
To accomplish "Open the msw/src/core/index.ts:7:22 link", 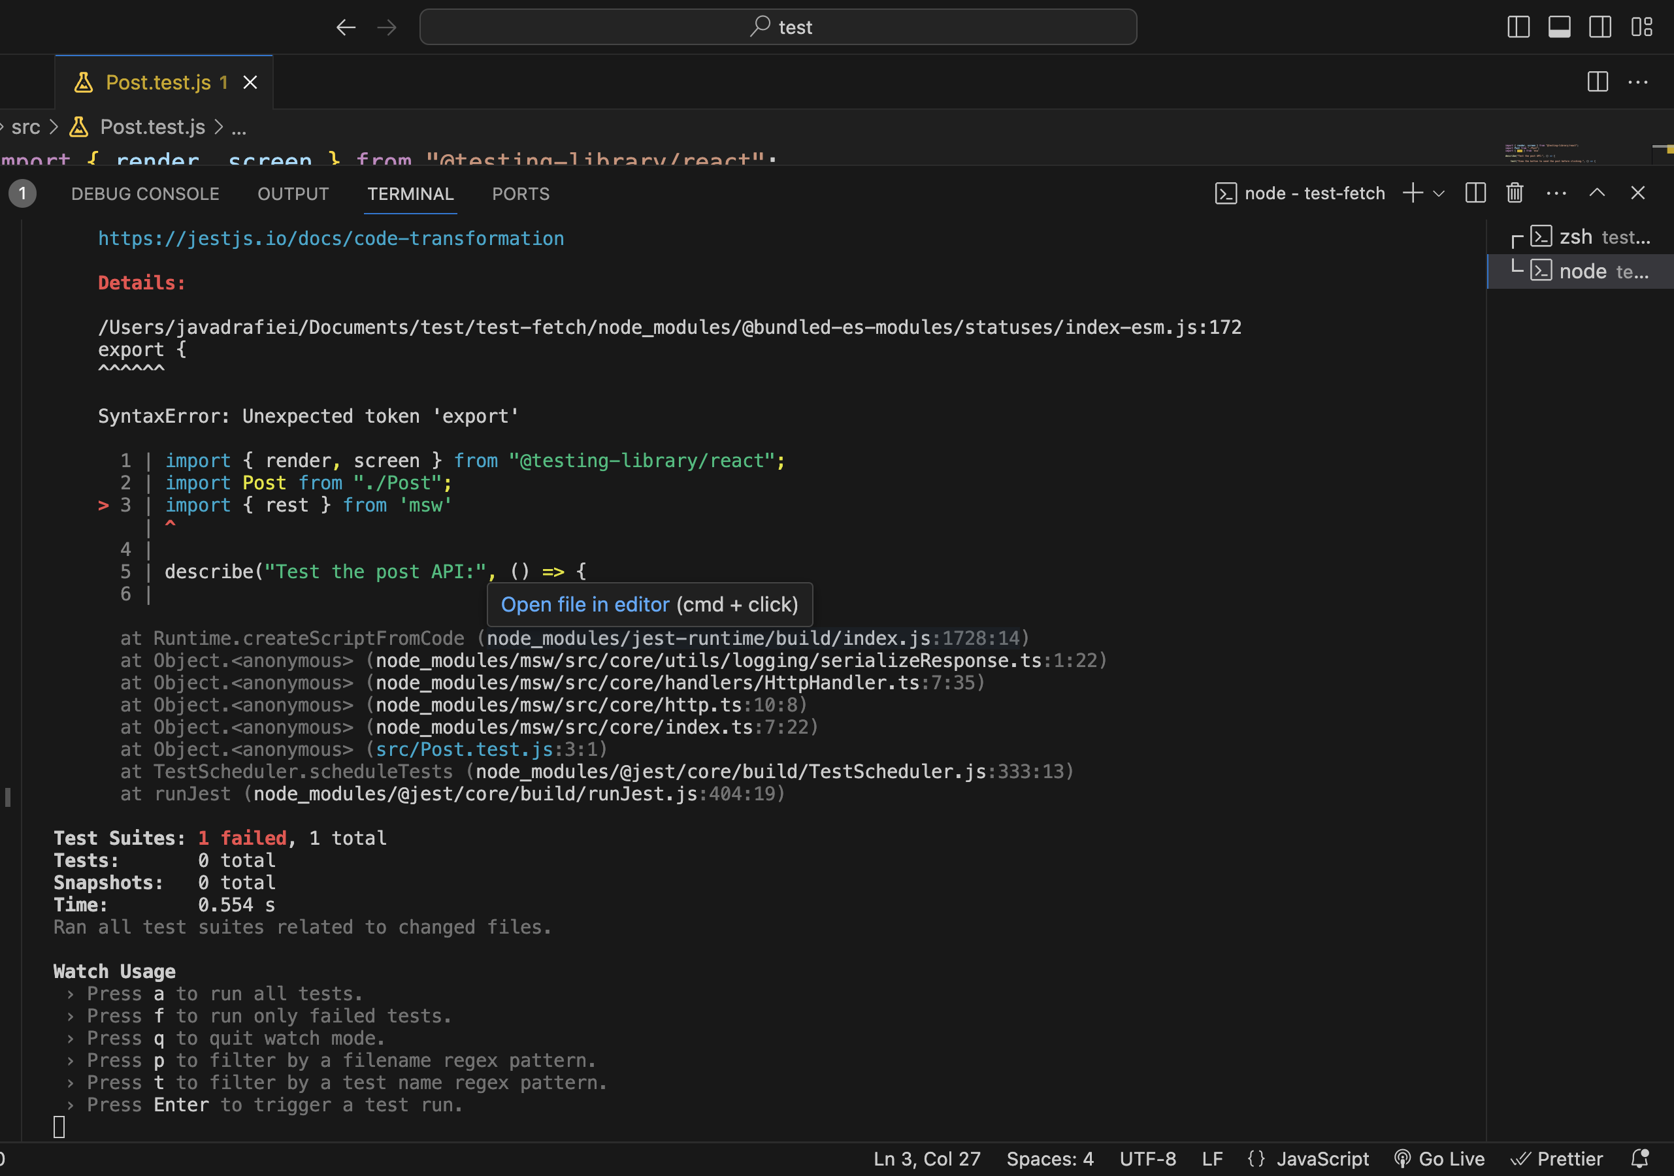I will click(x=591, y=728).
